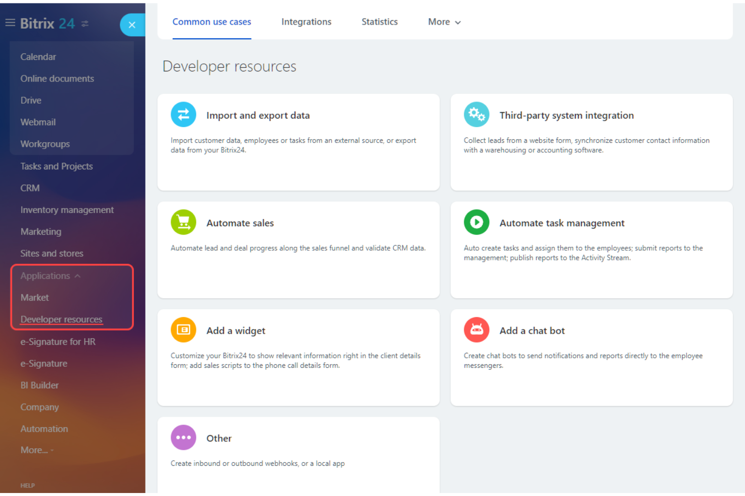Open e-Signature for HR in sidebar
Viewport: 745px width, 496px height.
pos(58,342)
